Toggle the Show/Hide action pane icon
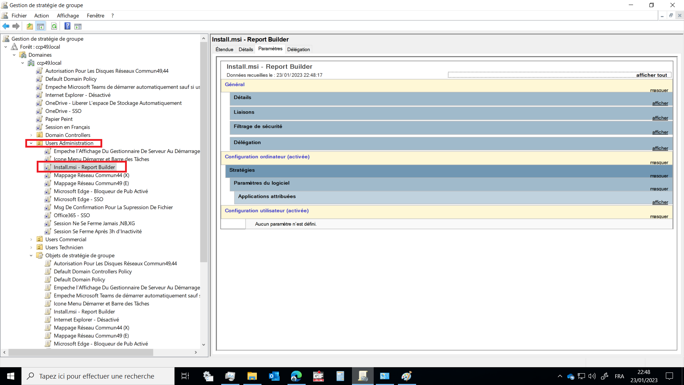Screen dimensions: 684x385 coord(78,26)
